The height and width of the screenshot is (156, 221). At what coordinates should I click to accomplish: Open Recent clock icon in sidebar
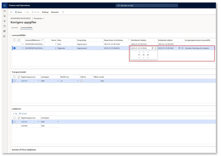5,26
